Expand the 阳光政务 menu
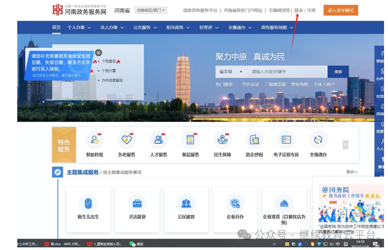The image size is (388, 250). pyautogui.click(x=178, y=27)
